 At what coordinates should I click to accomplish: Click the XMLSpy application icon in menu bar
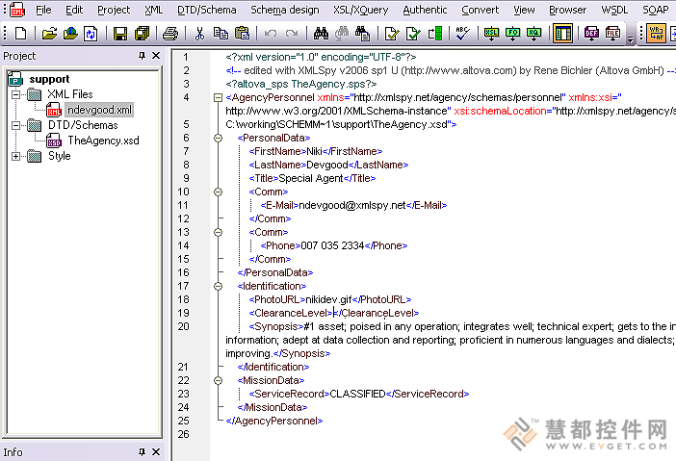17,10
